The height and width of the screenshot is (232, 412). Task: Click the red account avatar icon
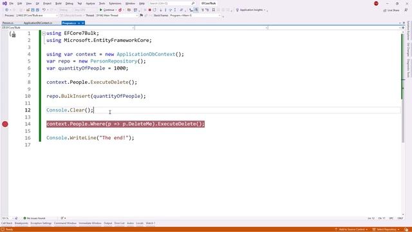click(x=376, y=3)
